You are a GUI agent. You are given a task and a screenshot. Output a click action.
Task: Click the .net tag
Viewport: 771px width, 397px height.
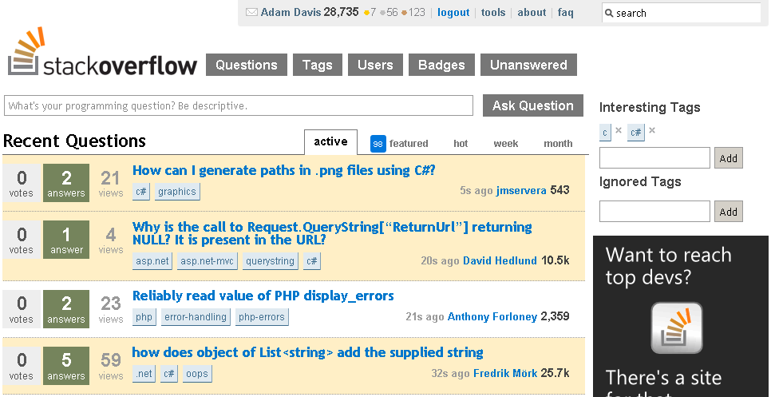(x=144, y=373)
